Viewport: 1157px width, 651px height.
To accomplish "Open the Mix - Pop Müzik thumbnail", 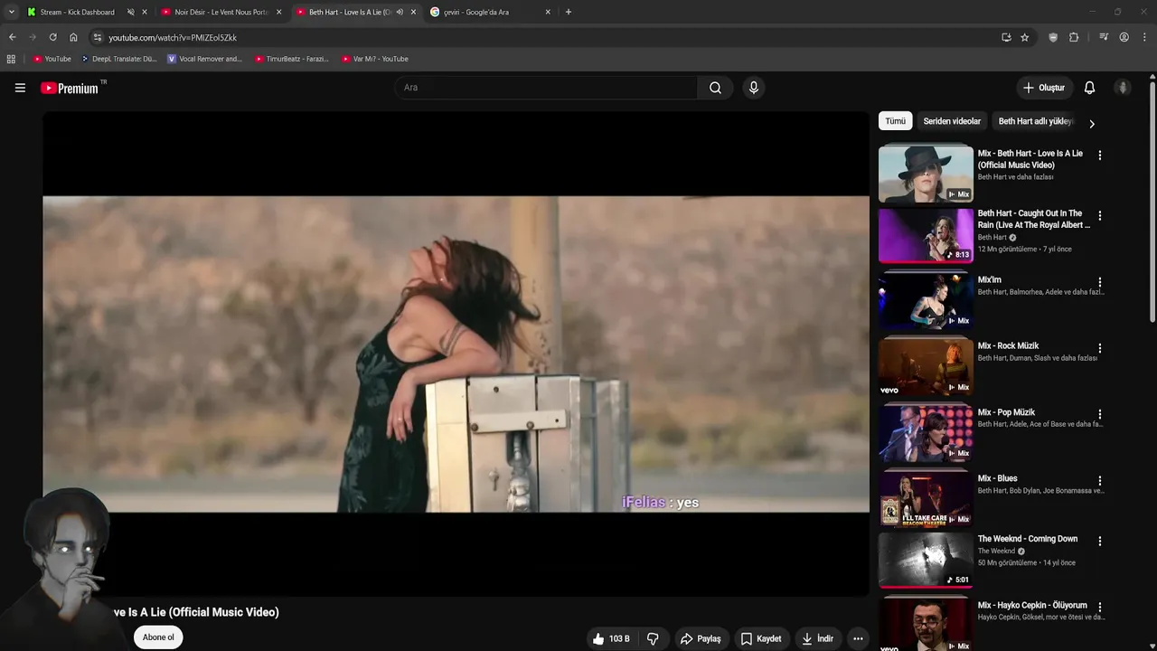I will 926,433.
